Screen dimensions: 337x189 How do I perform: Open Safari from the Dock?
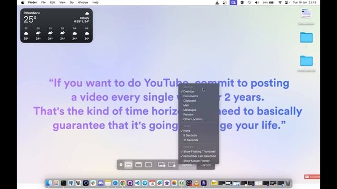click(115, 183)
